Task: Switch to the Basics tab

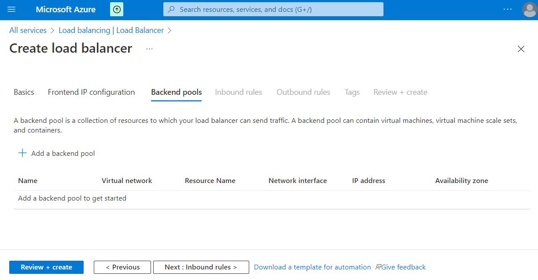Action: coord(24,92)
